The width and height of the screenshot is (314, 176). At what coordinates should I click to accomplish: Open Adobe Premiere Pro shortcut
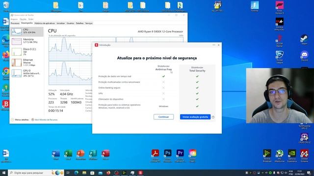[x=180, y=155]
